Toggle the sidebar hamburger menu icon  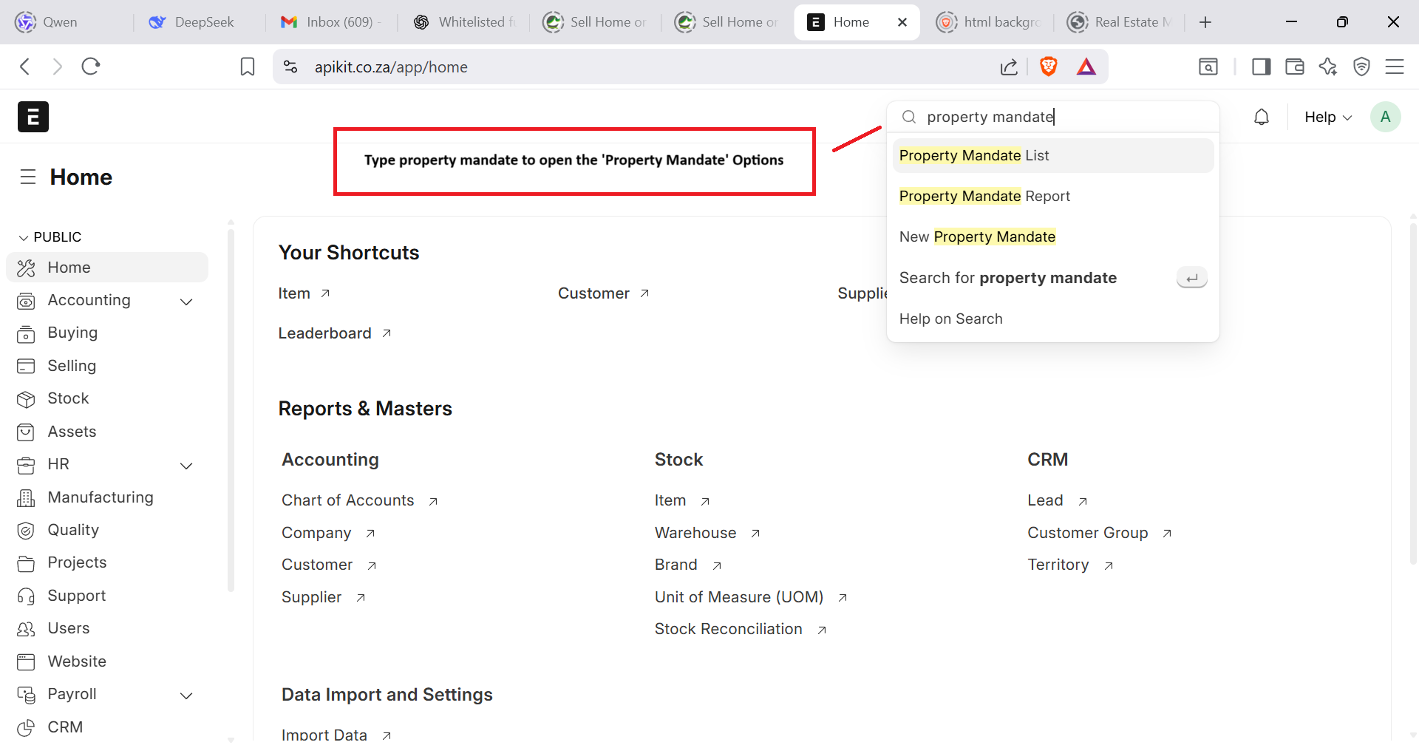pyautogui.click(x=28, y=177)
